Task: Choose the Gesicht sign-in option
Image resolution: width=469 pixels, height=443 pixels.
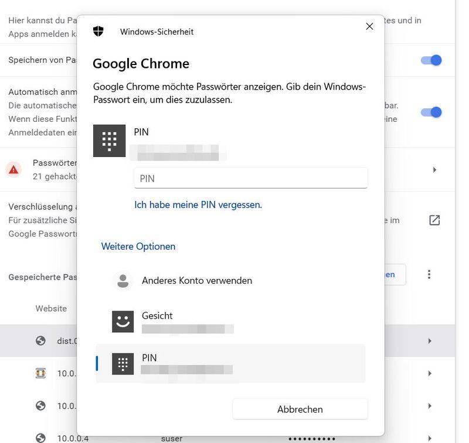Action: (230, 322)
